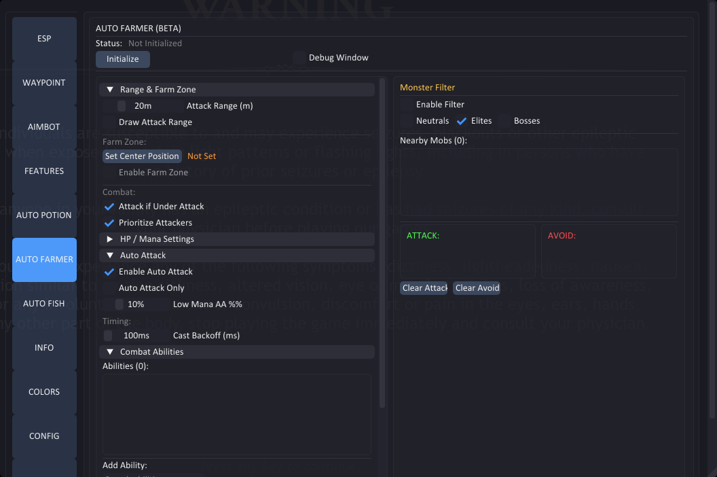Collapse the Range & Farm Zone section

(110, 90)
